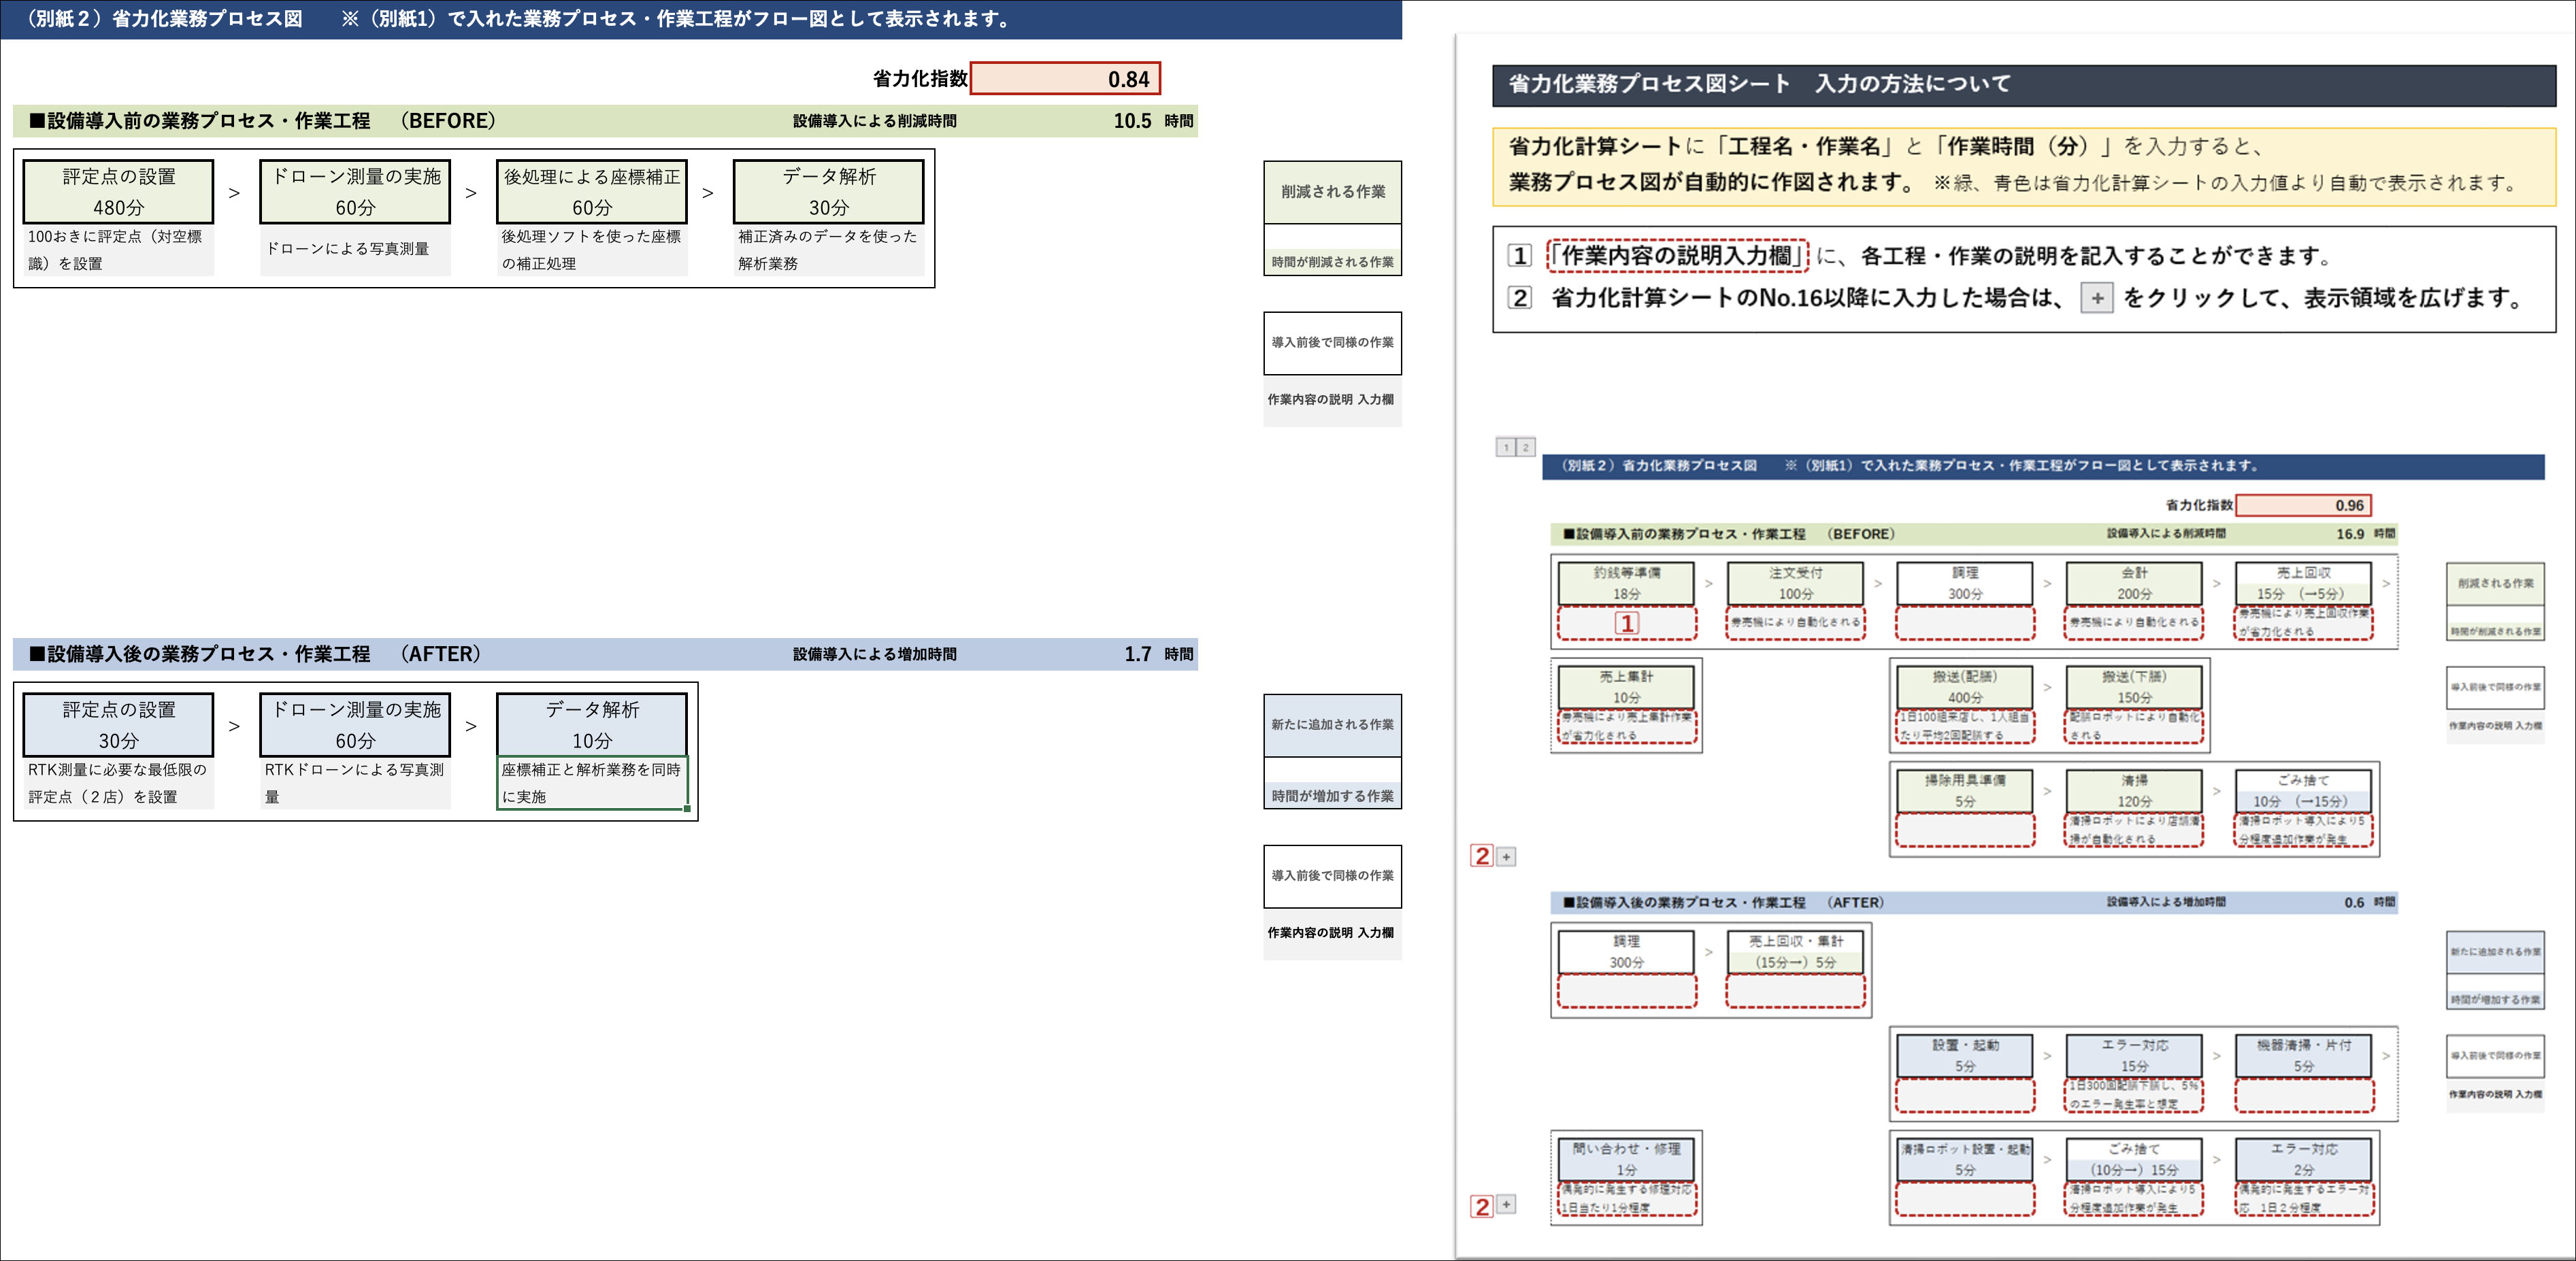Click the description cell RTKドローンによる写真測量
Screen dimensions: 2576x1261
(x=355, y=783)
